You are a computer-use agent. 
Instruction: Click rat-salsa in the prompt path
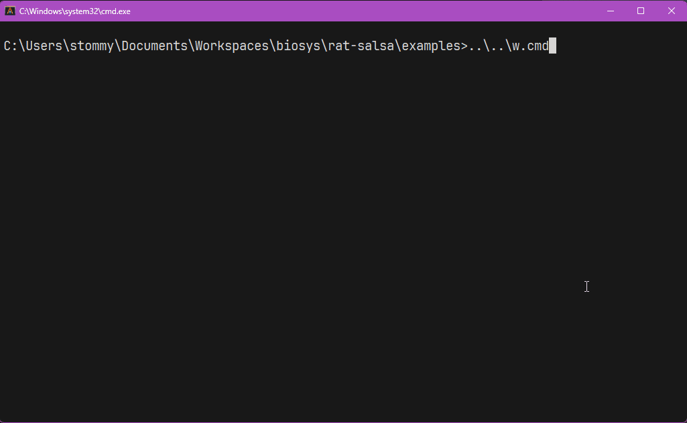coord(361,46)
